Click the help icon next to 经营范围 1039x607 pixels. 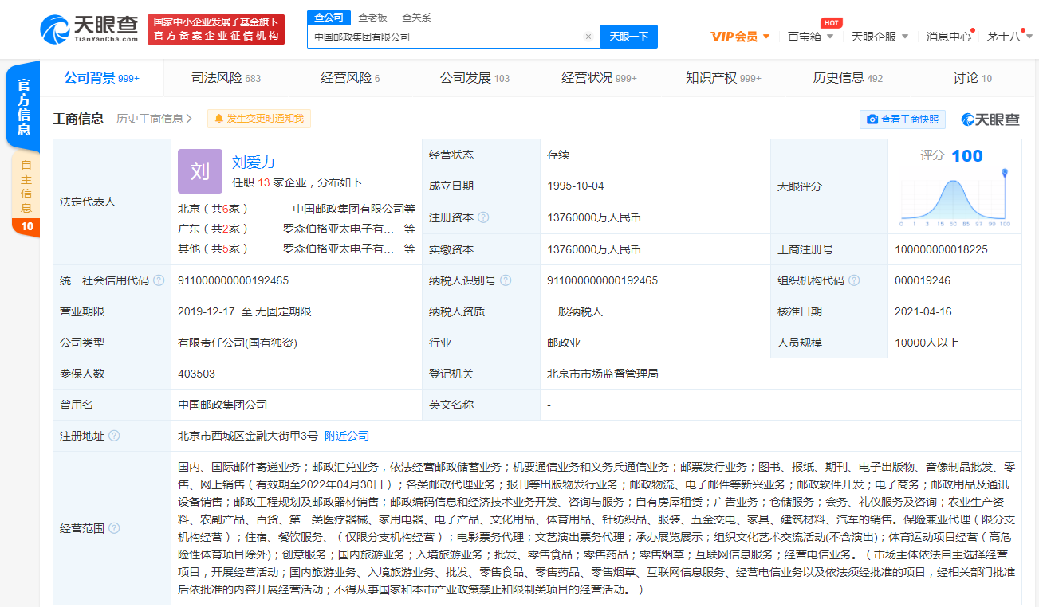point(114,528)
